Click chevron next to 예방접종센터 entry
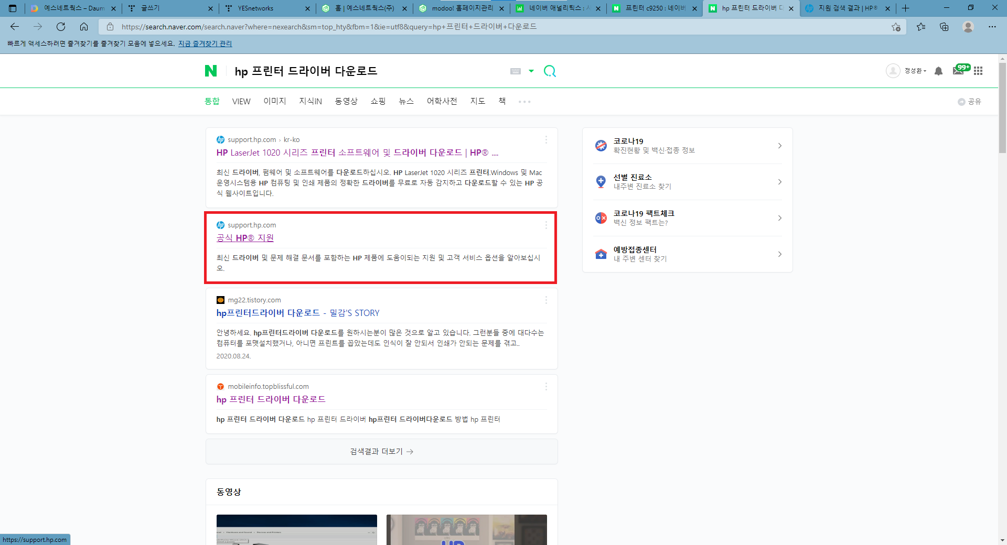1007x545 pixels. click(780, 254)
